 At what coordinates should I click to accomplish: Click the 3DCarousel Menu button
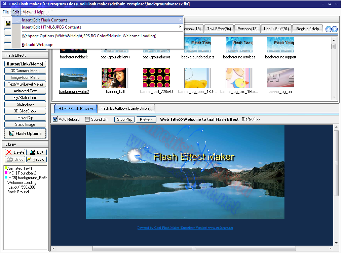25,71
